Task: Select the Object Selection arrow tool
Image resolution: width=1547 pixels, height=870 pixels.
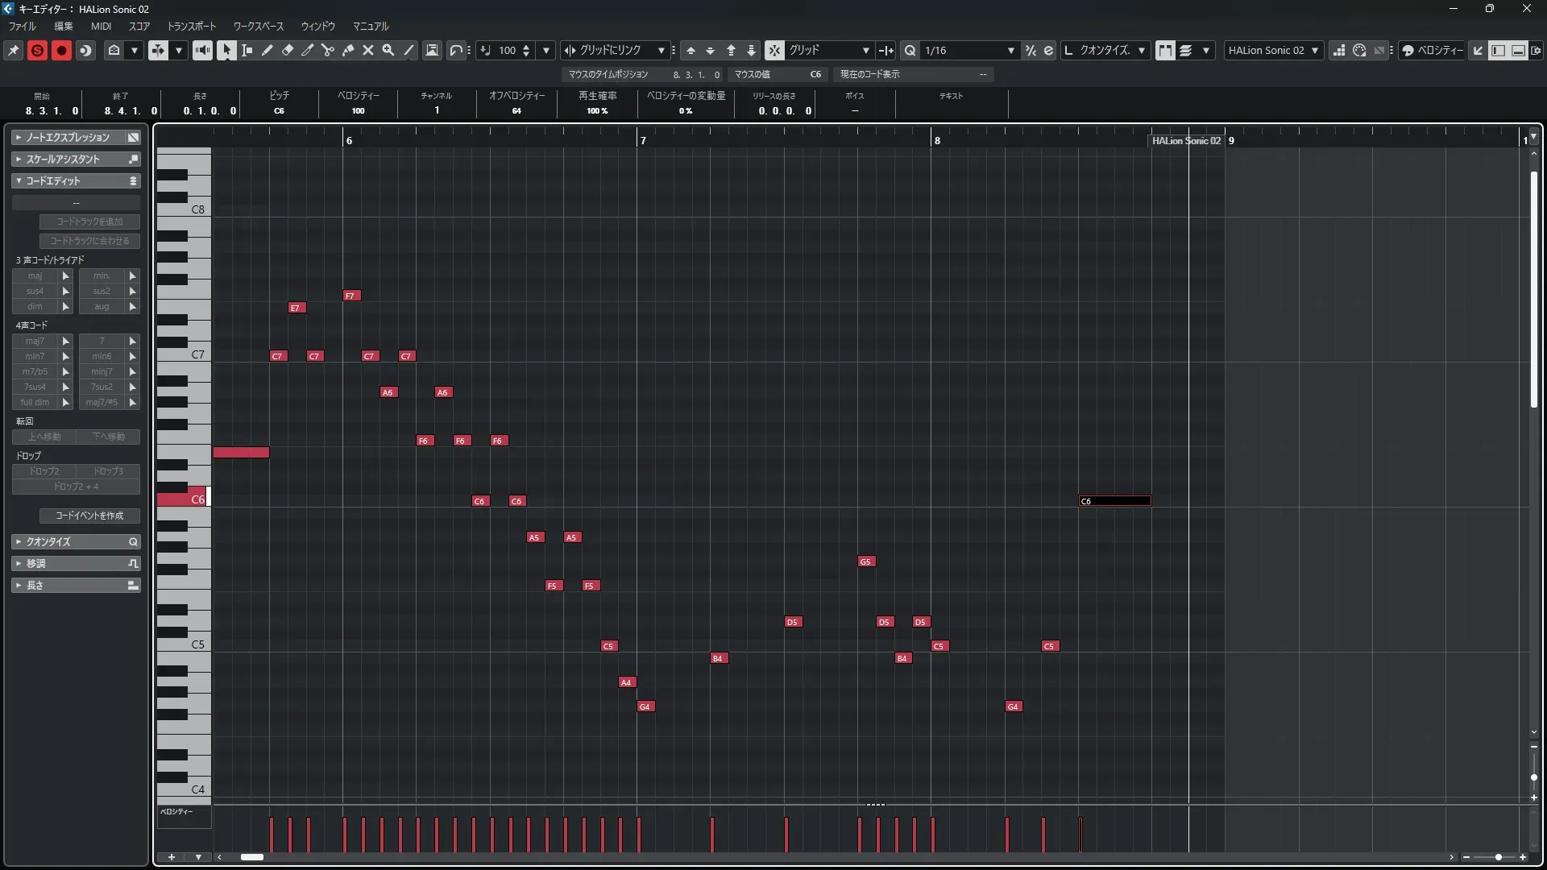Action: [x=226, y=50]
